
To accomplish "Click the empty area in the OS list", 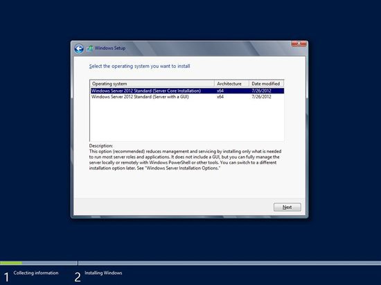I will point(186,120).
